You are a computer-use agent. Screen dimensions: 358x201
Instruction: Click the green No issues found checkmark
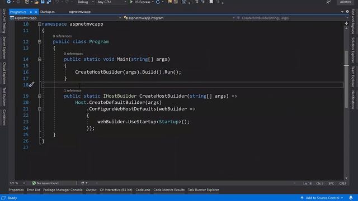coord(34,183)
